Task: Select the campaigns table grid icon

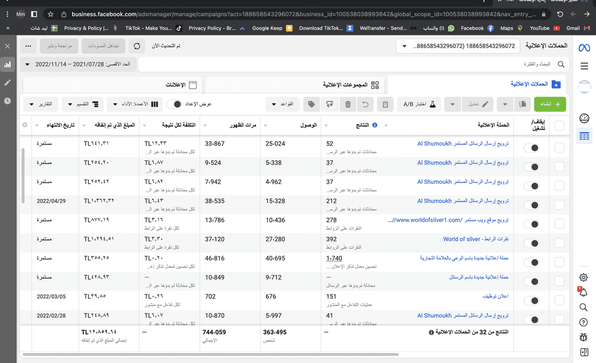Action: point(584,136)
